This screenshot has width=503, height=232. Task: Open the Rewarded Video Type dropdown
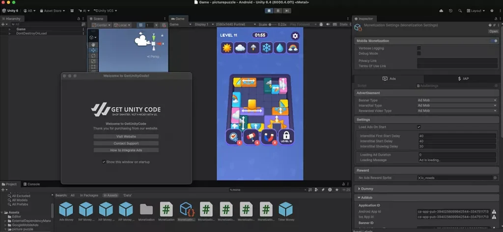pyautogui.click(x=457, y=111)
